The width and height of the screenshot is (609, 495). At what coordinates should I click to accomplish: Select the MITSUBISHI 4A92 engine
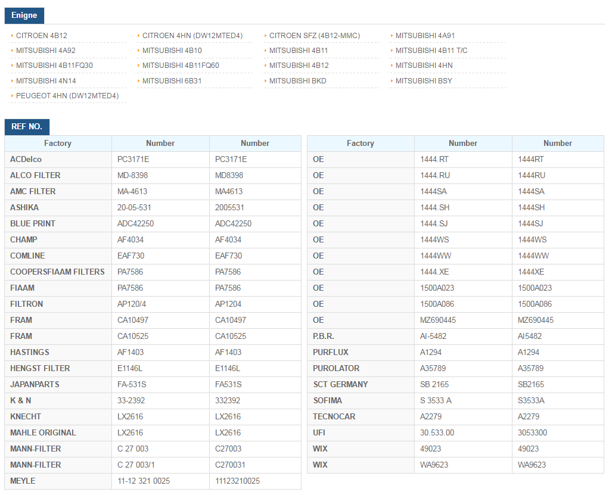coord(46,51)
